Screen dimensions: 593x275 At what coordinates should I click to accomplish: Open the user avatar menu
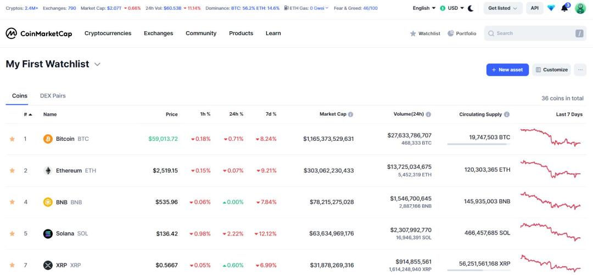pyautogui.click(x=580, y=8)
